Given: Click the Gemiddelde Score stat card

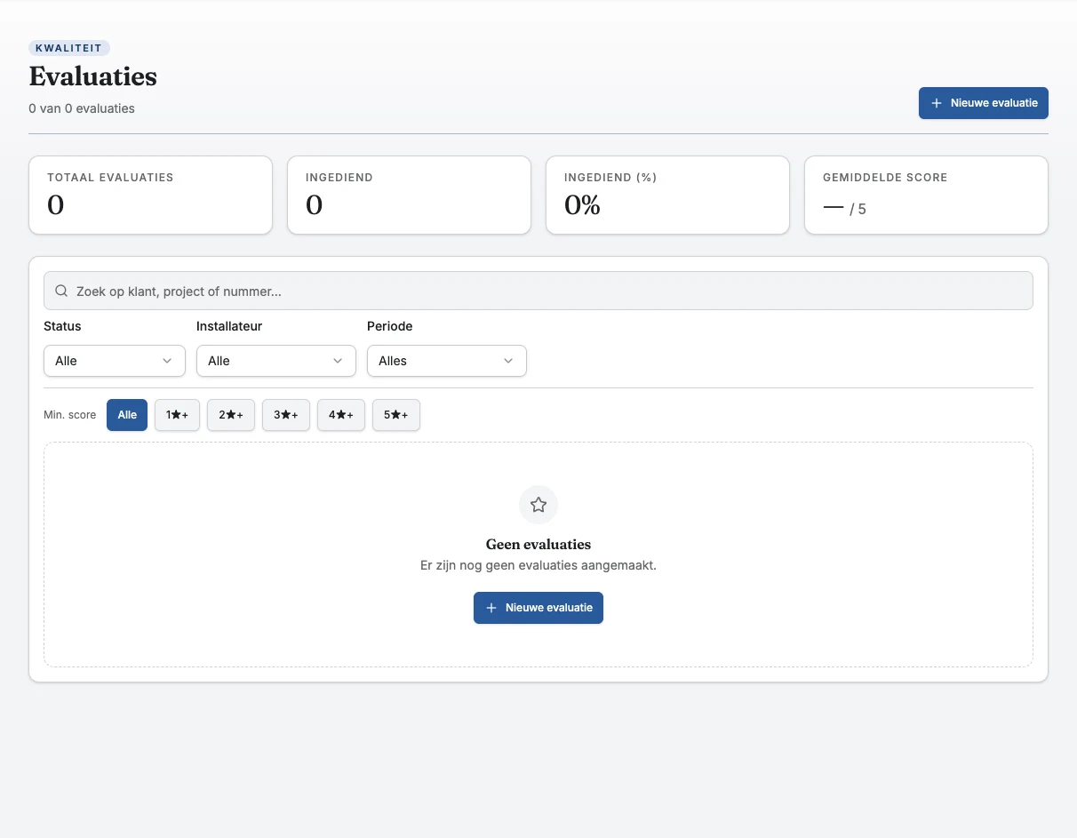Looking at the screenshot, I should (926, 196).
